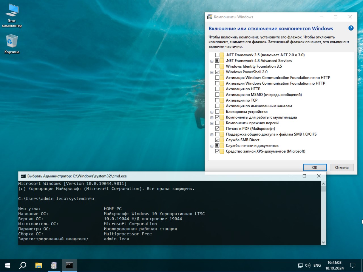Click the Активация по TCP folder icon

[222, 100]
